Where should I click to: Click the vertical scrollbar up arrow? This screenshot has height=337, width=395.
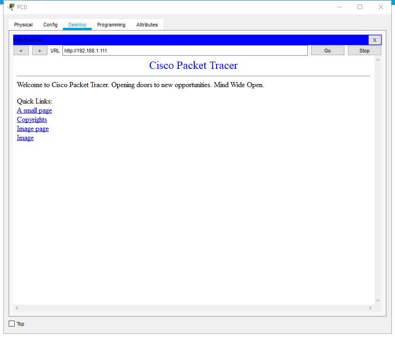pos(378,60)
